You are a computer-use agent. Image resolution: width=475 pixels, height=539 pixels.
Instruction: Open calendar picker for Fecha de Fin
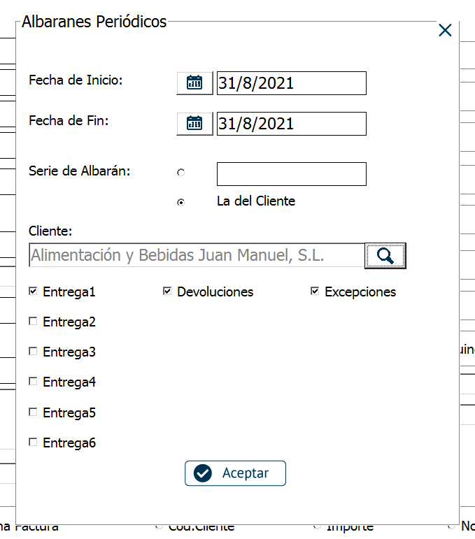coord(194,124)
